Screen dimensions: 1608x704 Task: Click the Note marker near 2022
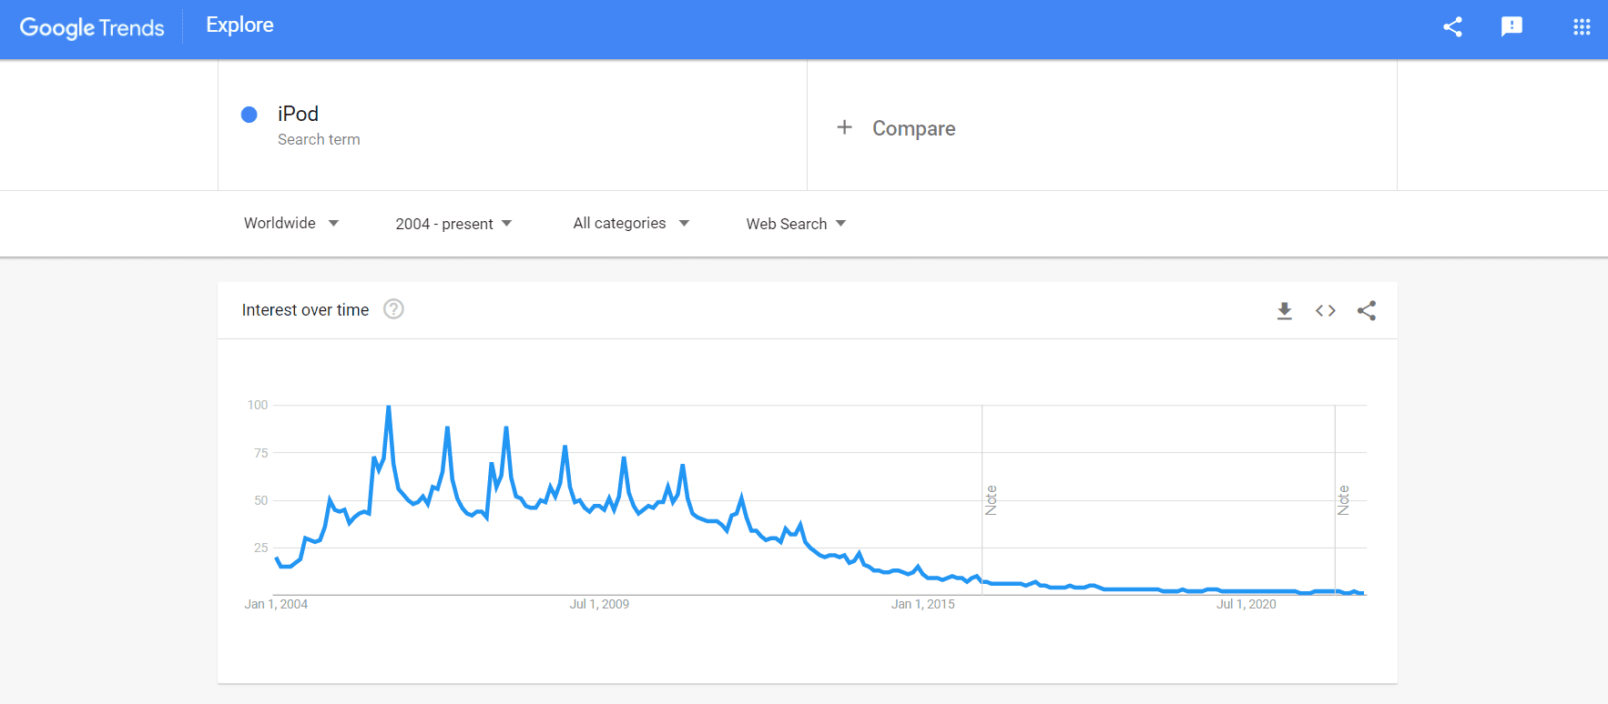[x=1343, y=500]
